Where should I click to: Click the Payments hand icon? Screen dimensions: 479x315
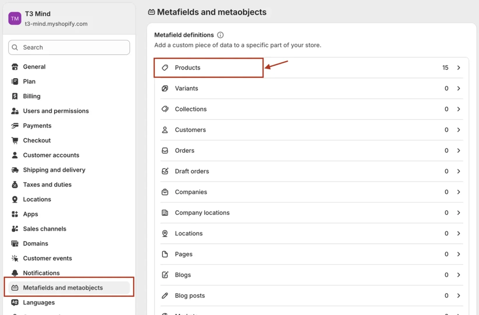tap(15, 126)
